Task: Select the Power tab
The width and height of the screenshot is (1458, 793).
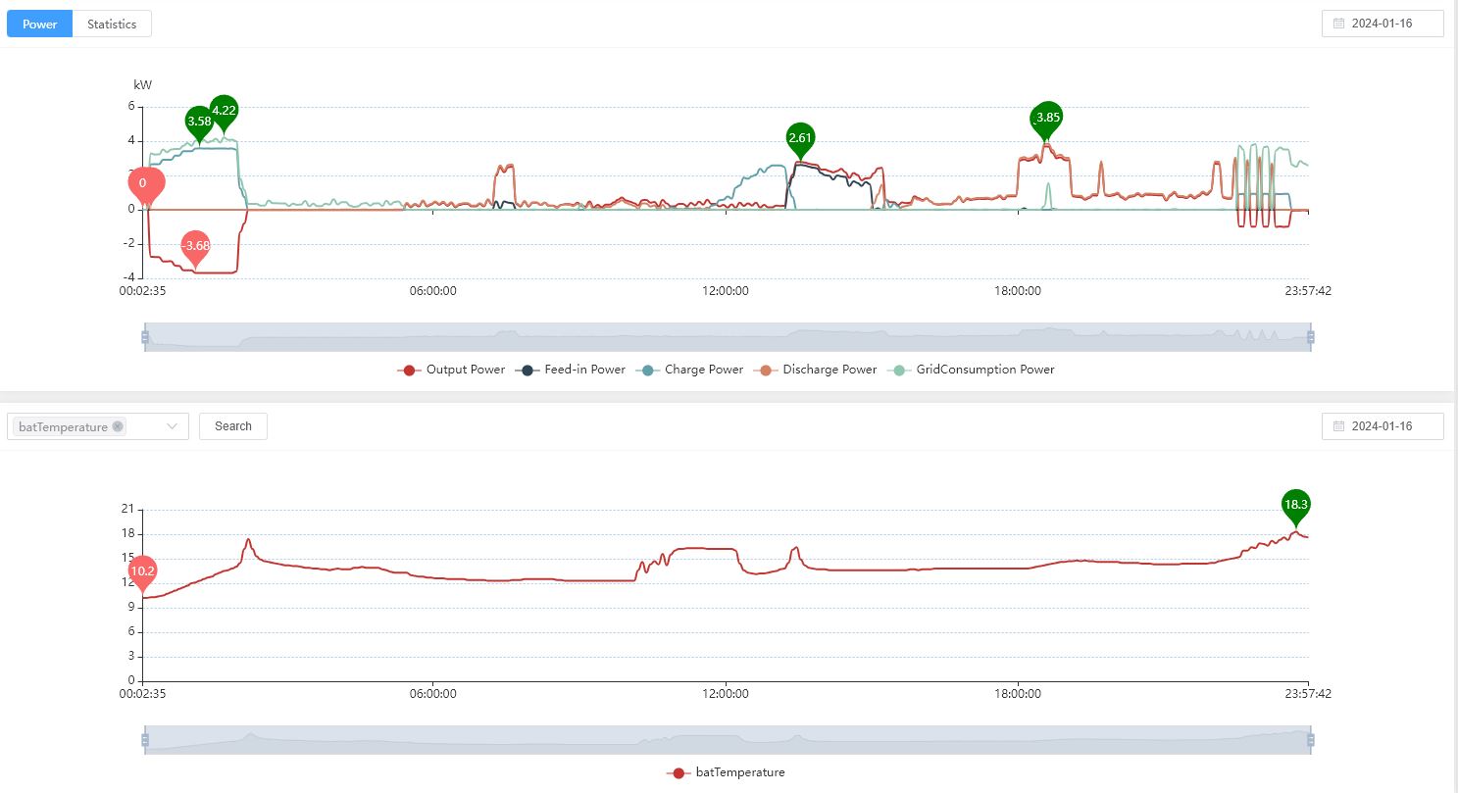Action: click(x=40, y=24)
